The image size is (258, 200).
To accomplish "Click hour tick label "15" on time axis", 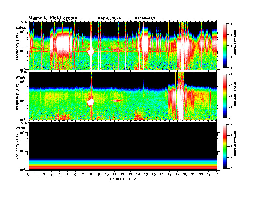I will point(146,175).
